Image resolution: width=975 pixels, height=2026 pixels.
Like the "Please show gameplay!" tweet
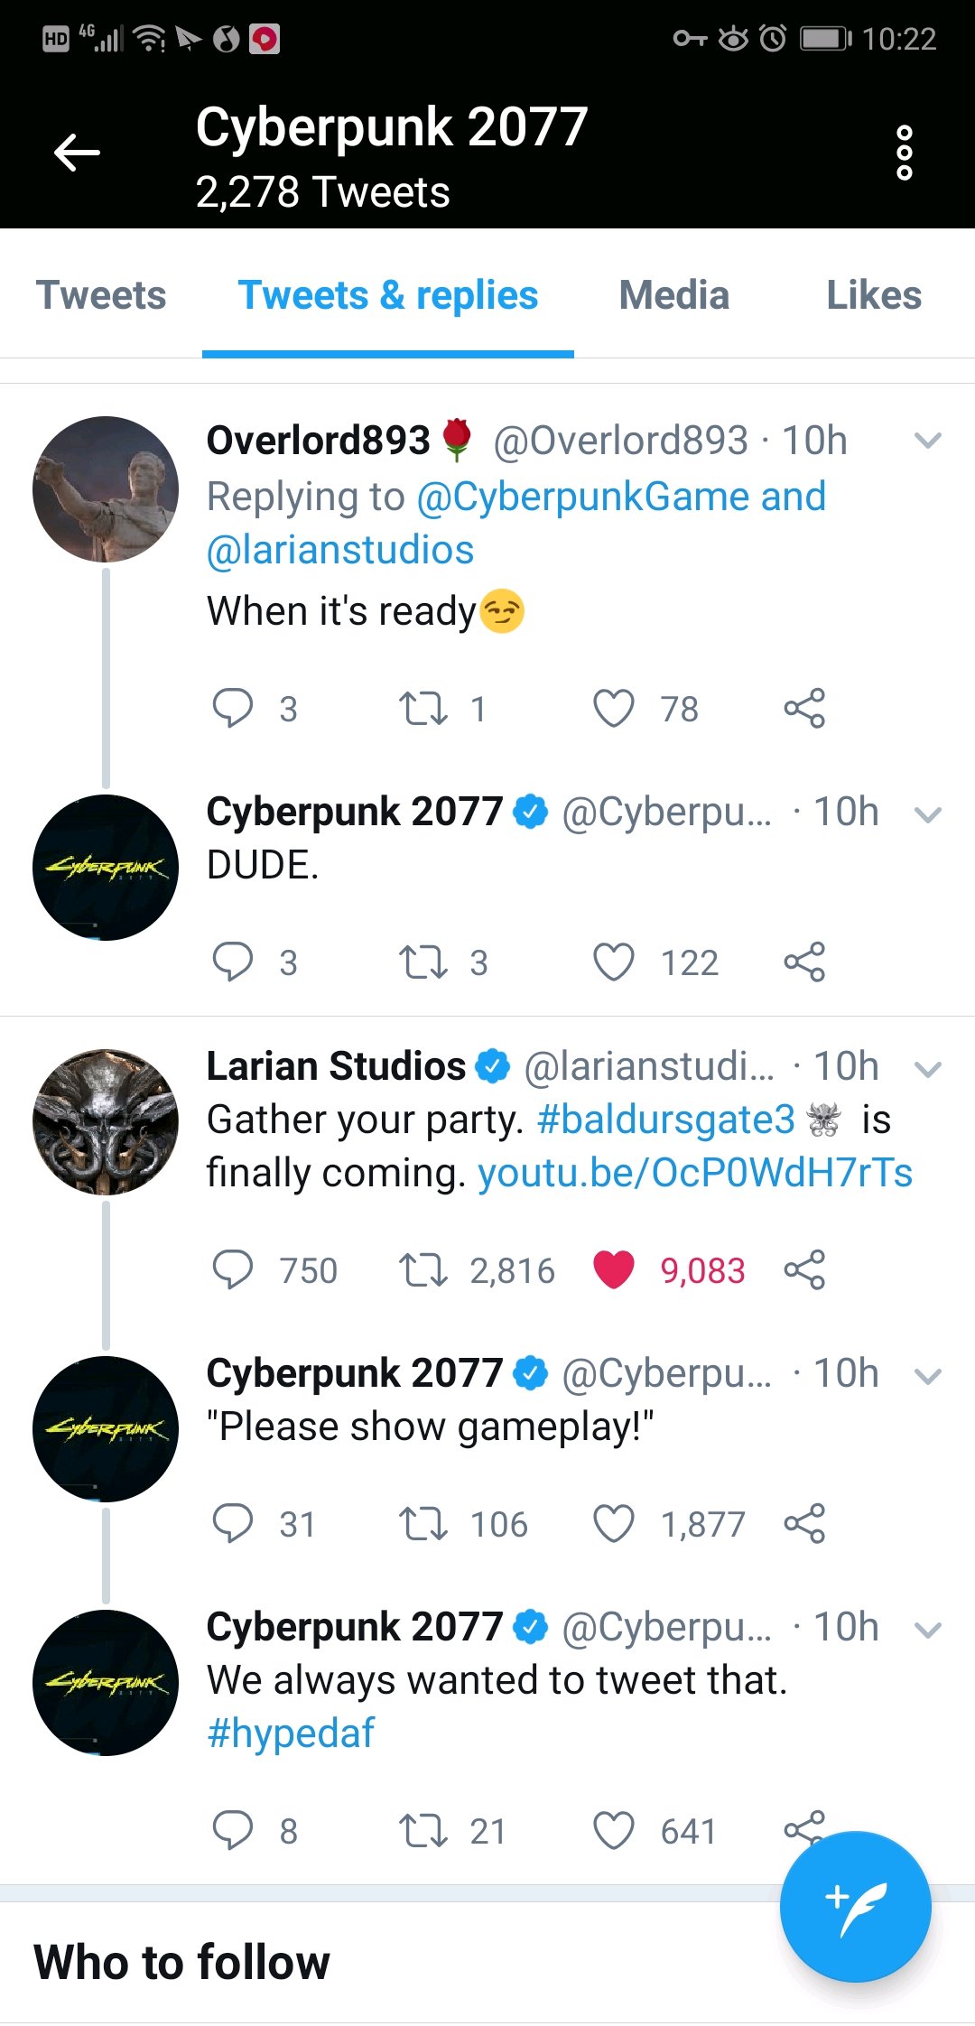tap(614, 1523)
